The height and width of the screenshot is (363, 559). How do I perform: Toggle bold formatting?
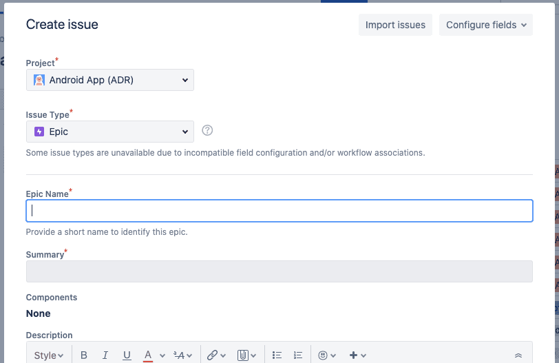pos(84,355)
